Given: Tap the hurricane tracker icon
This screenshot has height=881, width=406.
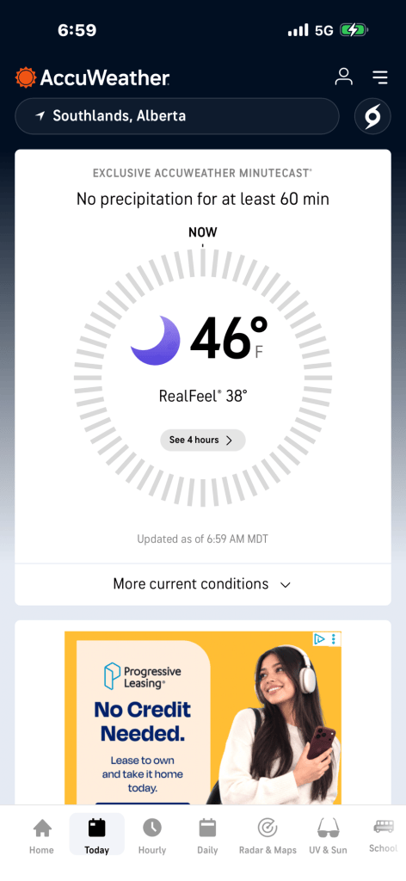Looking at the screenshot, I should 372,116.
